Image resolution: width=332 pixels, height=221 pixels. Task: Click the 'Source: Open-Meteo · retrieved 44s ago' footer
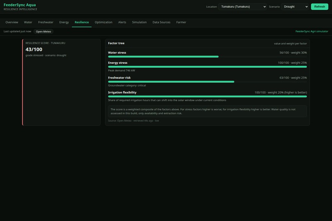pos(133,121)
